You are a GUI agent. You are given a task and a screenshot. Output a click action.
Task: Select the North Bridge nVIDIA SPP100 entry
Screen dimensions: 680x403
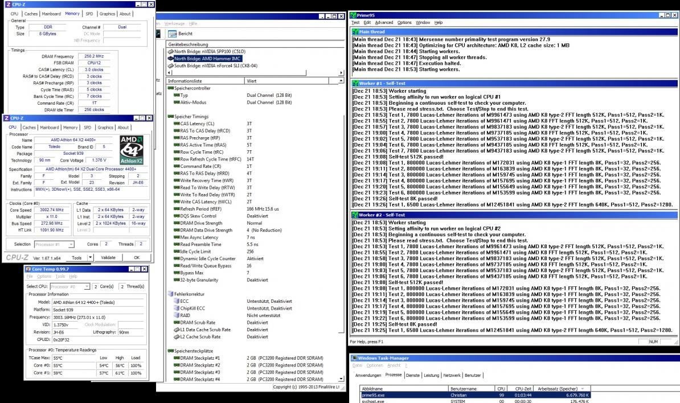tap(210, 52)
